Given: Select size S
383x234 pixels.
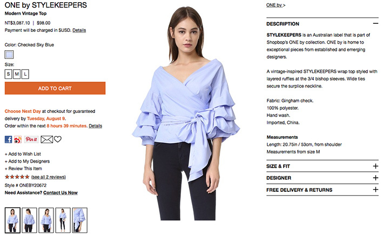Looking at the screenshot, I should click(x=8, y=74).
